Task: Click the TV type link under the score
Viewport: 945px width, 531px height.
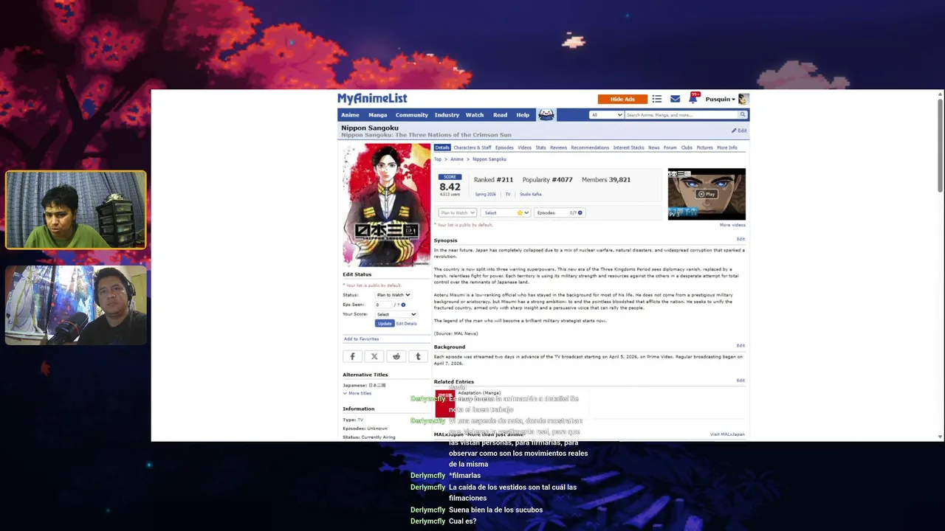Action: [507, 194]
